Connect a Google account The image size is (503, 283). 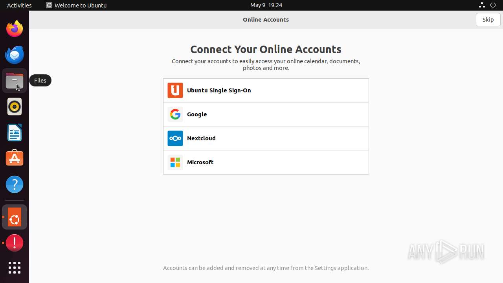point(266,114)
